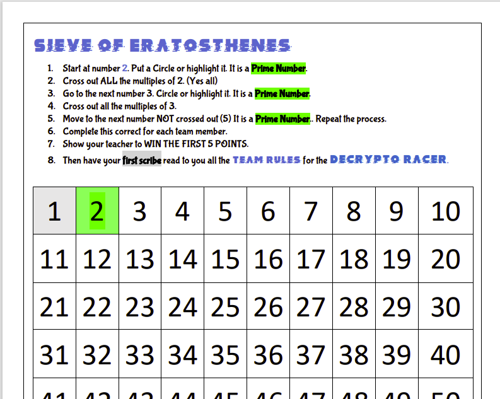The width and height of the screenshot is (500, 399).
Task: Click cell 28
Action: tap(354, 306)
